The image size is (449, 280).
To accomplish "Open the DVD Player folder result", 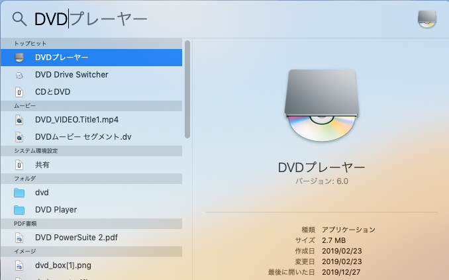I will (x=91, y=210).
